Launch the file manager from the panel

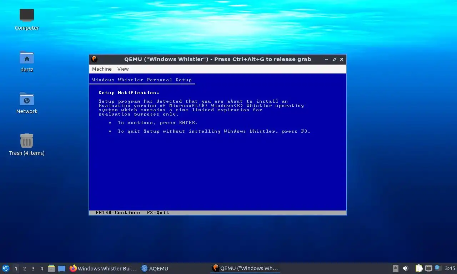pos(51,268)
